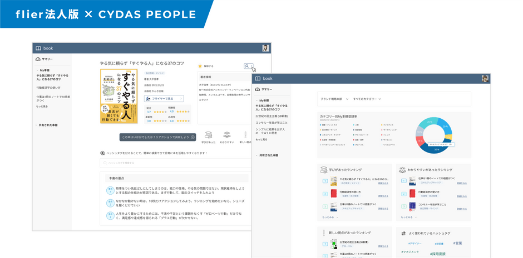Expand 共有された本棚 in right window sidebar

pyautogui.click(x=256, y=155)
